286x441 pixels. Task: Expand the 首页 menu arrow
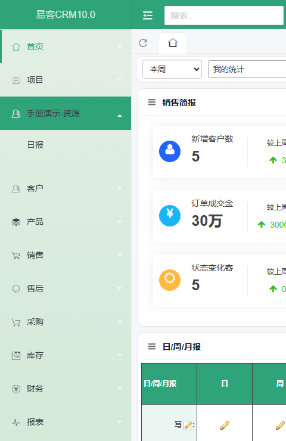point(120,46)
